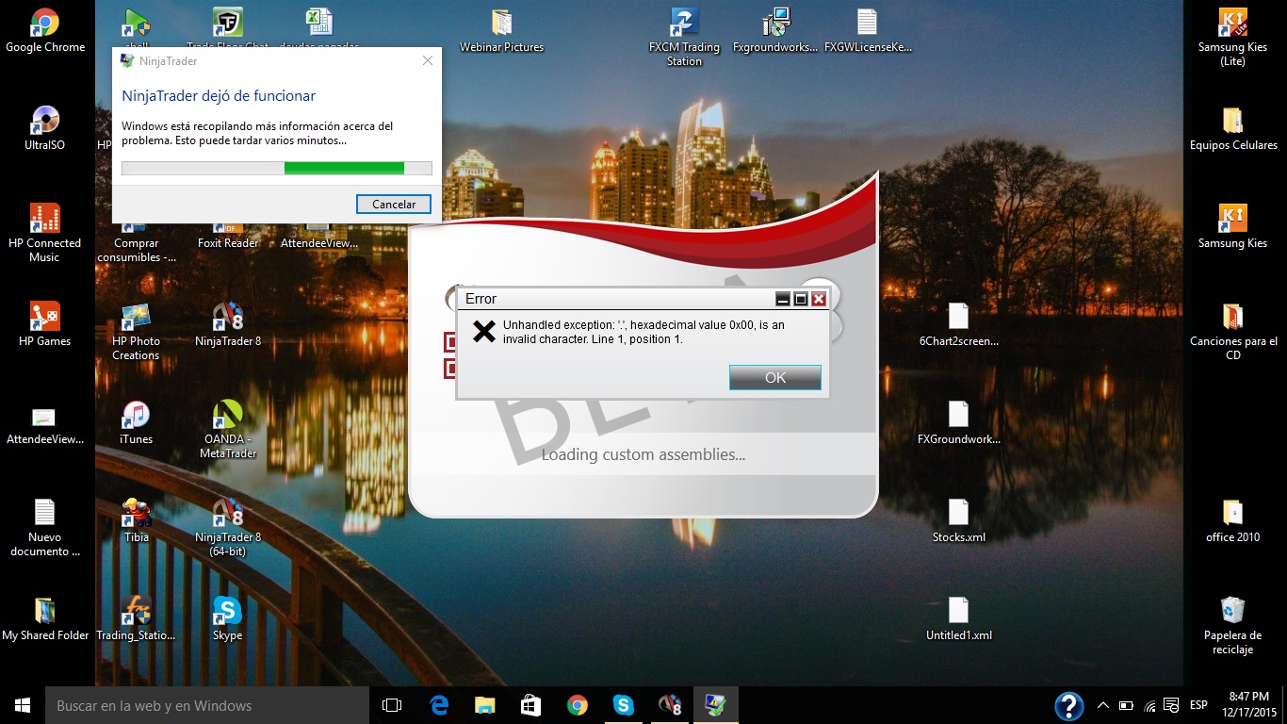Select the Untitled1.xml file on the desktop
Screen dimensions: 1287x724
click(958, 618)
